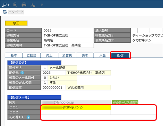Click the 得意先名カナ field
Viewport: 163px width, 126px height.
pyautogui.click(x=147, y=35)
